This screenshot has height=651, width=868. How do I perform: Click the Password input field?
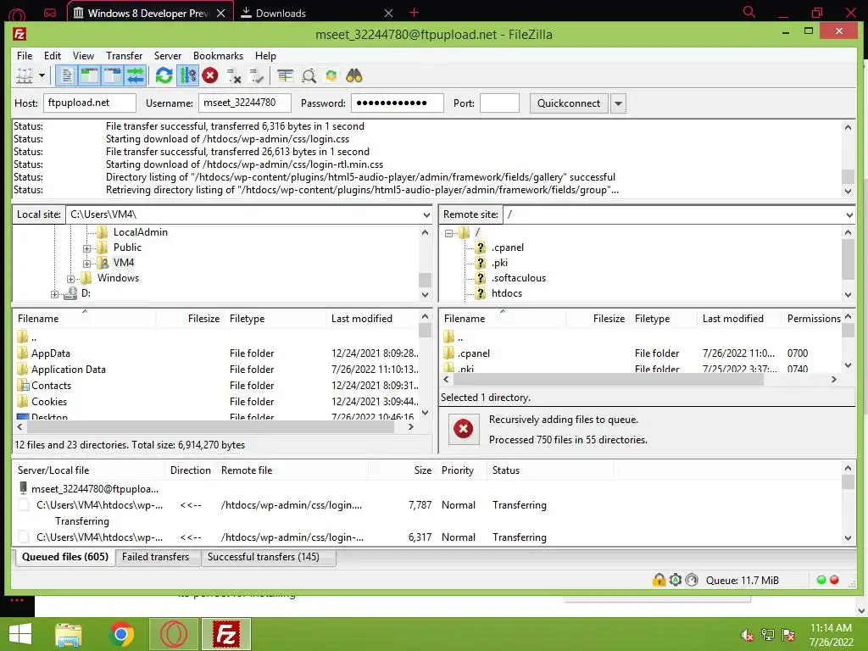[x=398, y=103]
